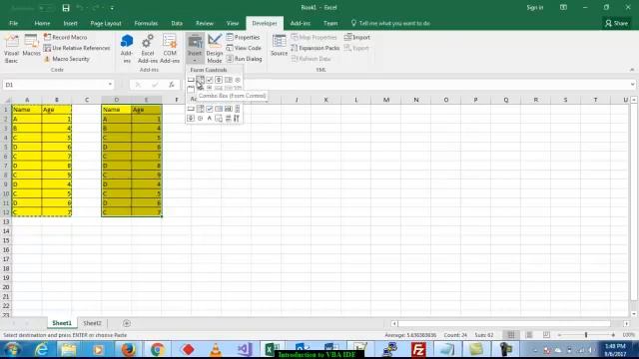Screen dimensions: 639x359
Task: Click Run Dialog
Action: [x=244, y=59]
